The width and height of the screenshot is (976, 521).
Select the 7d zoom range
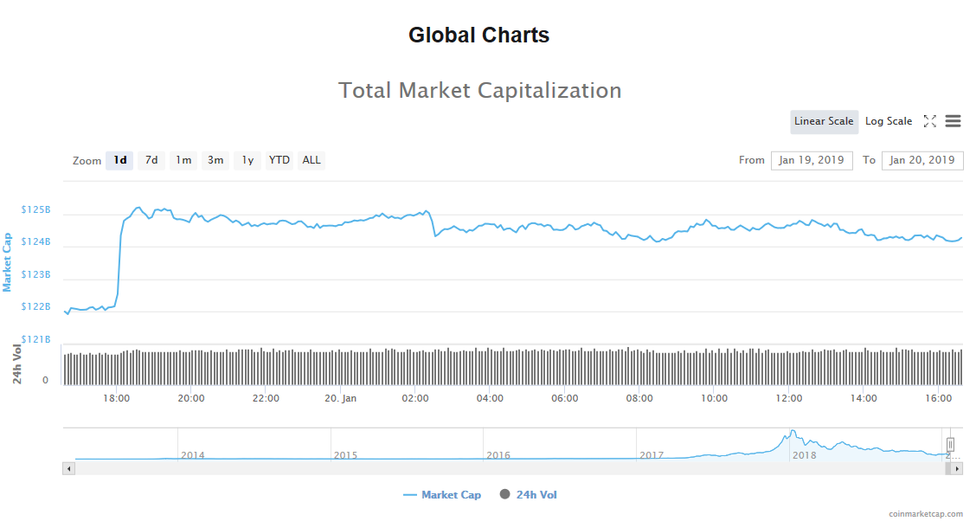point(151,160)
